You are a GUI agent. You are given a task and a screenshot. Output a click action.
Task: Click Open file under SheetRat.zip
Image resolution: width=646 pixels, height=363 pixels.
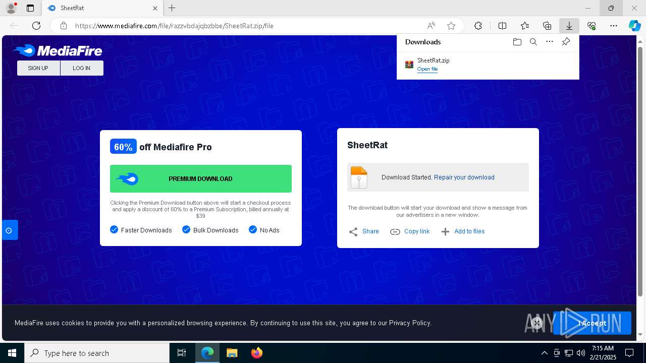click(x=427, y=69)
